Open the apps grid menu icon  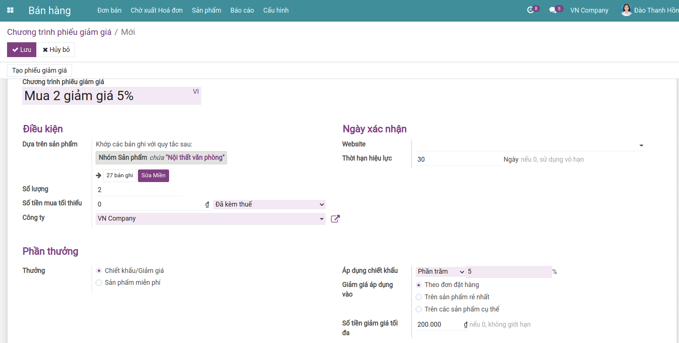[10, 10]
